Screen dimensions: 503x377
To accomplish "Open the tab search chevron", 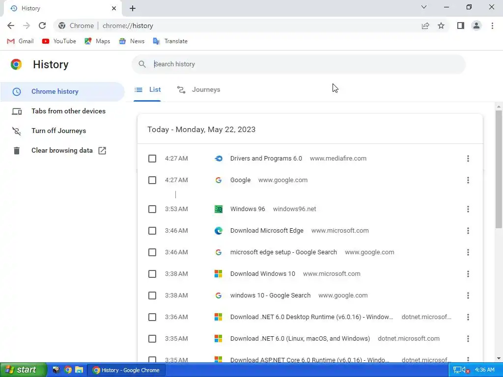I will coord(424,7).
